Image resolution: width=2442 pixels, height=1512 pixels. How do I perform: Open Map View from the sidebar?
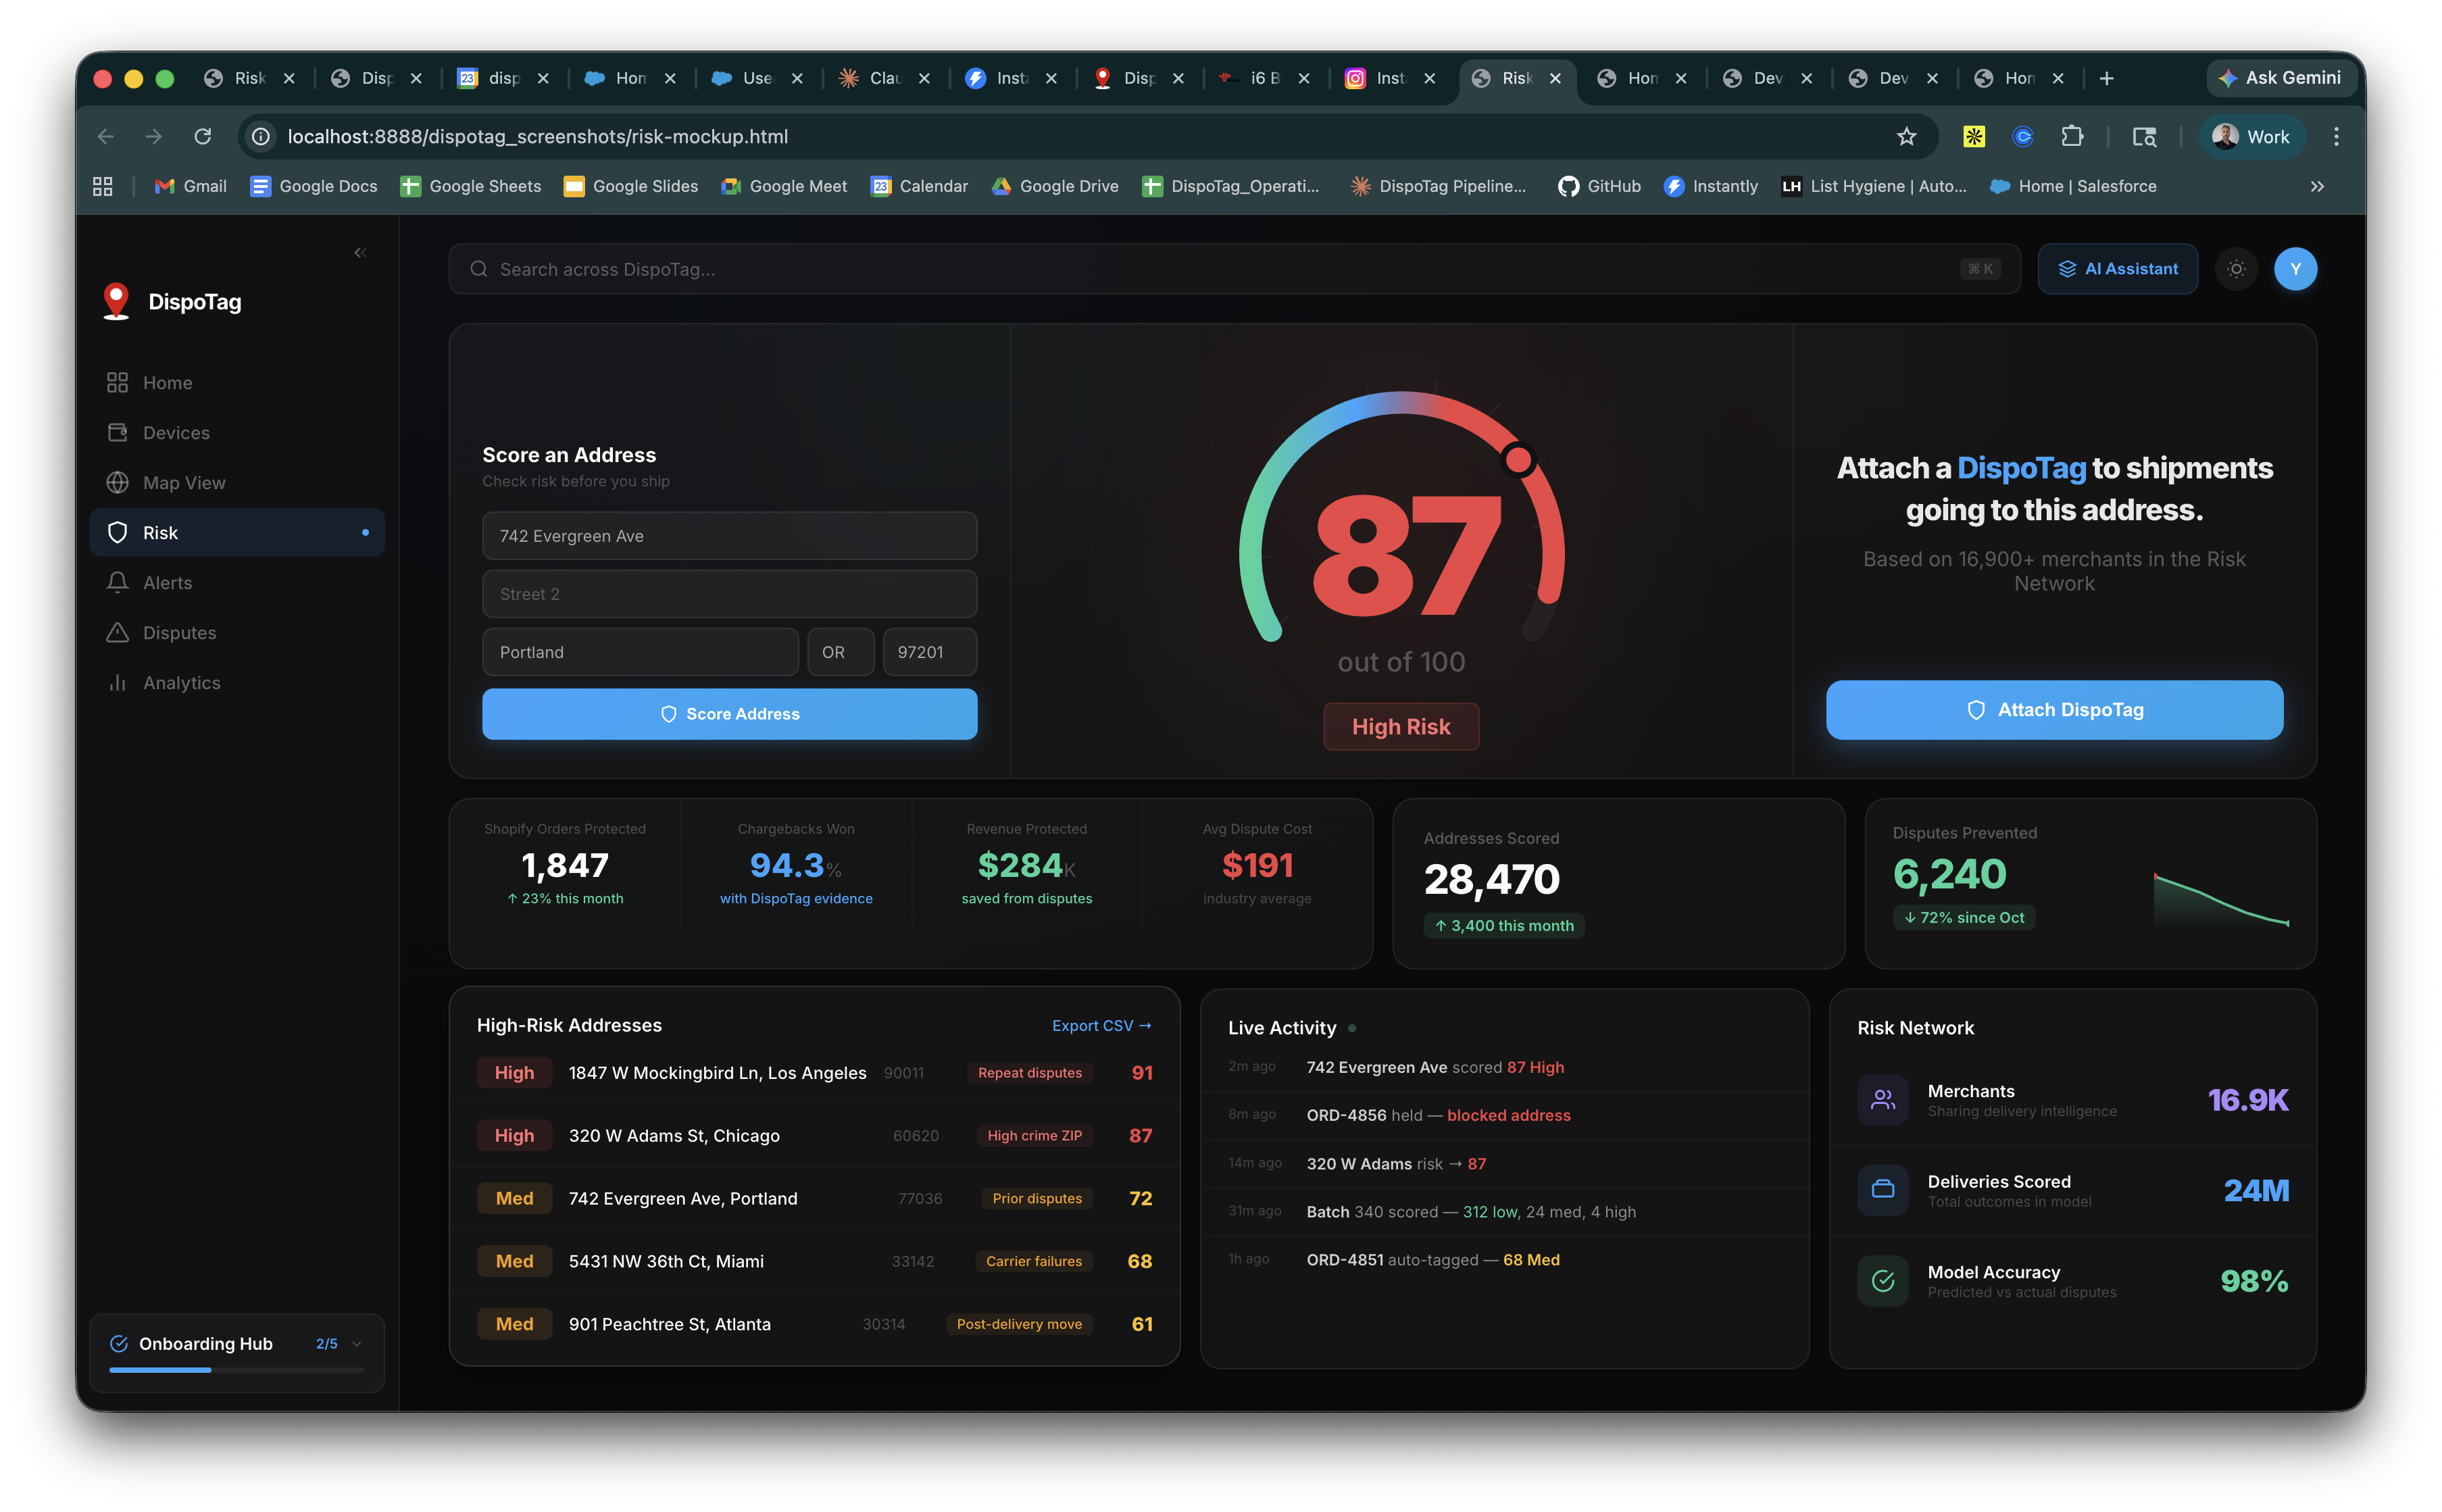(184, 483)
